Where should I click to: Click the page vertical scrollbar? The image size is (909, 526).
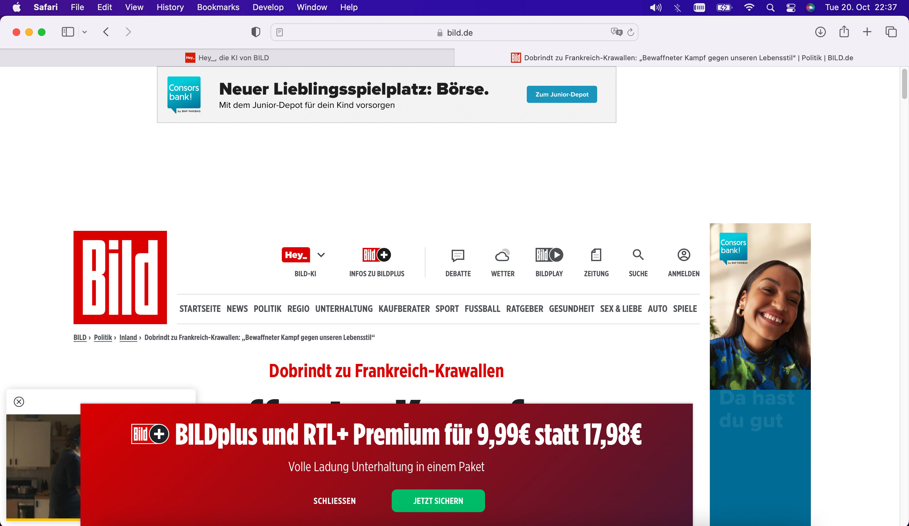[x=904, y=84]
